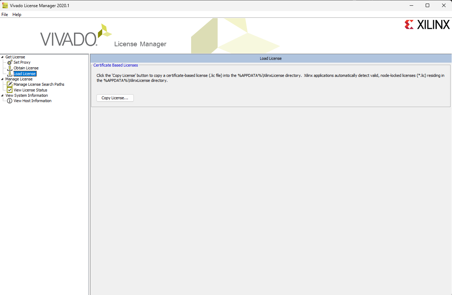Click the Xilinx logo in header
The width and height of the screenshot is (452, 295).
point(427,25)
